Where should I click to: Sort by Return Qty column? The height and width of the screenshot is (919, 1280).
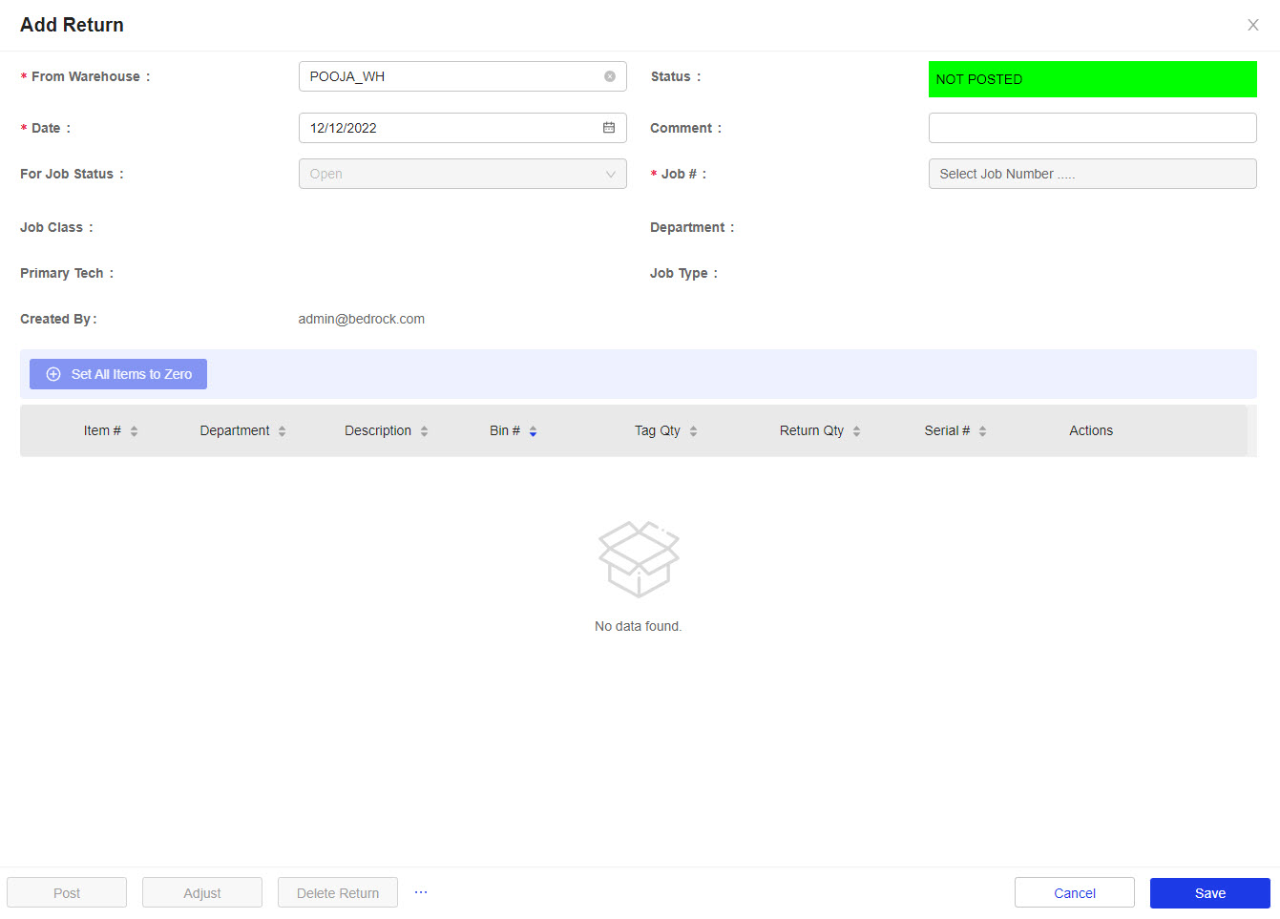856,431
